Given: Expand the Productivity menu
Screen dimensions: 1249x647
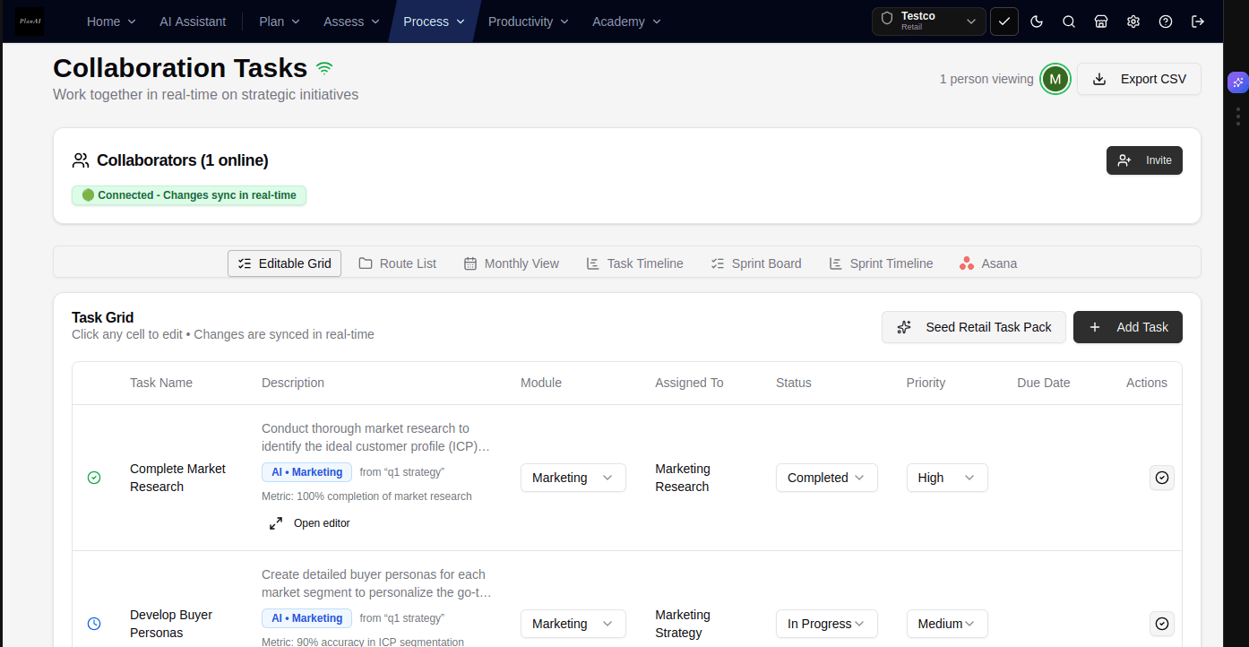Looking at the screenshot, I should [x=529, y=22].
